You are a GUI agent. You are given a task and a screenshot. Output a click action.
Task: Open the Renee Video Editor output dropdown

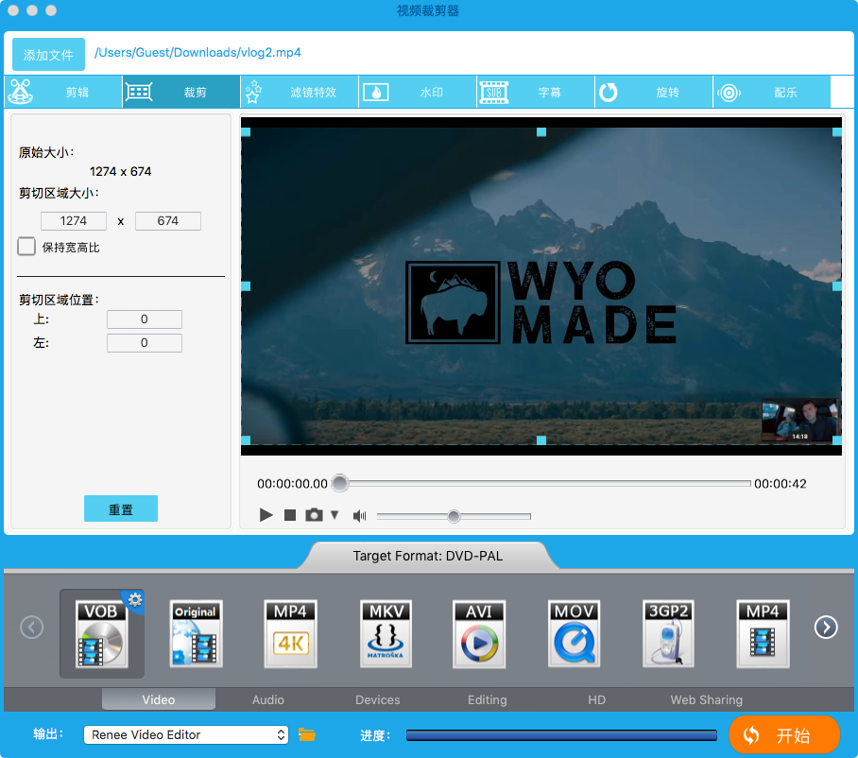(x=186, y=734)
